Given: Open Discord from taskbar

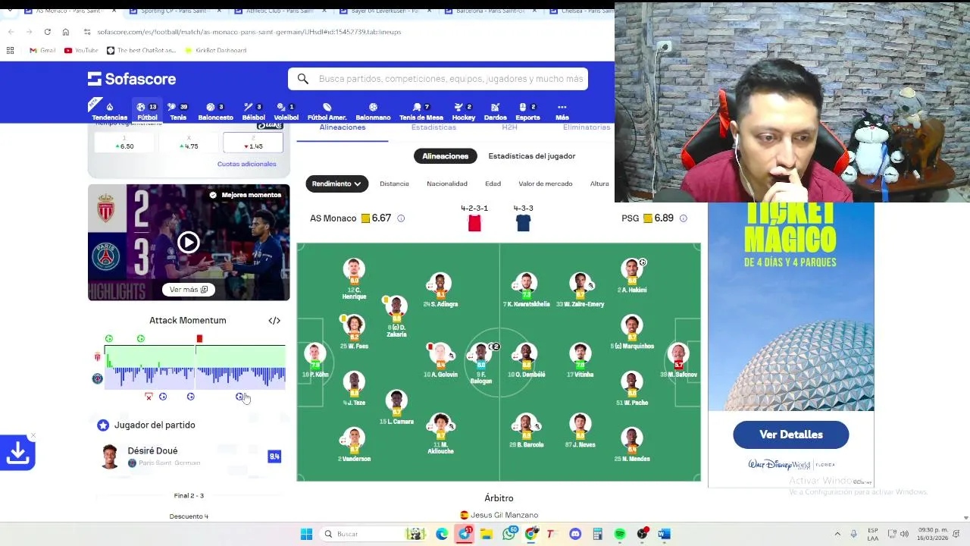Looking at the screenshot, I should point(575,534).
